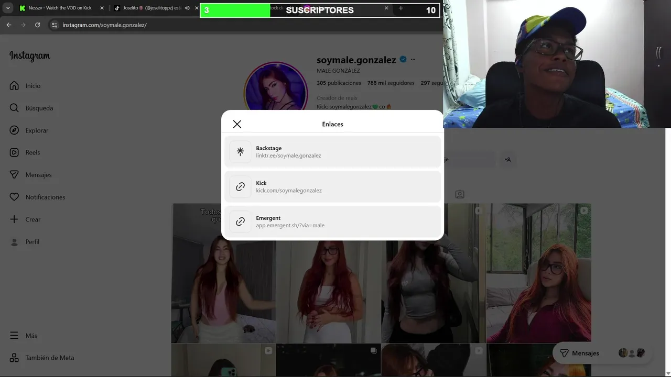Switch to the tagged photos tab icon
Screen dimensions: 671x377
click(x=460, y=194)
